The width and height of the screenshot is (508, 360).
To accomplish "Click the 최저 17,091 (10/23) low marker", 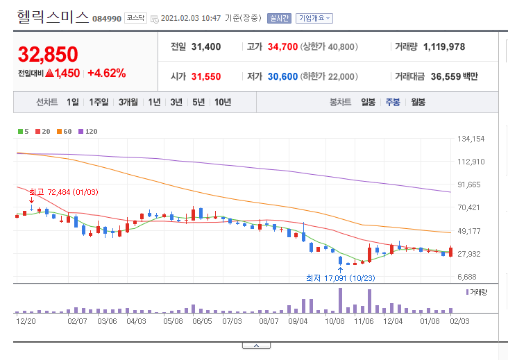I will 341,278.
